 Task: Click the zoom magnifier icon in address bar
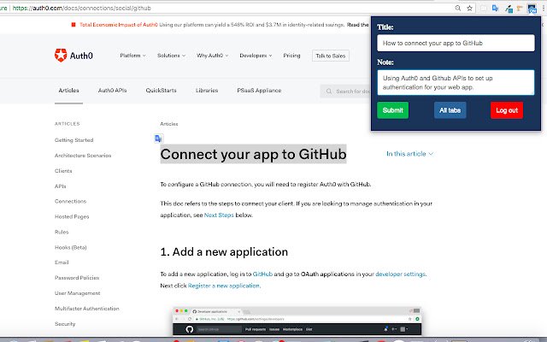[458, 8]
